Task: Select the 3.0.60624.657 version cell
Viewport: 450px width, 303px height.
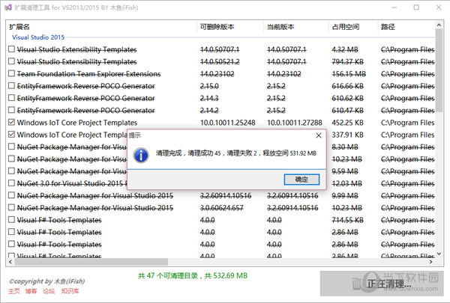Action: (x=221, y=208)
